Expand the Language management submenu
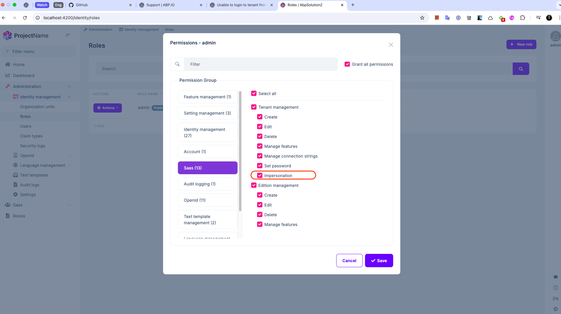This screenshot has width=561, height=314. point(69,165)
